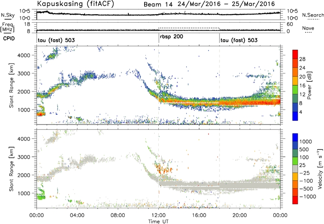
Task: Click the 'Power [dB]' colorbar label
Action: point(309,85)
